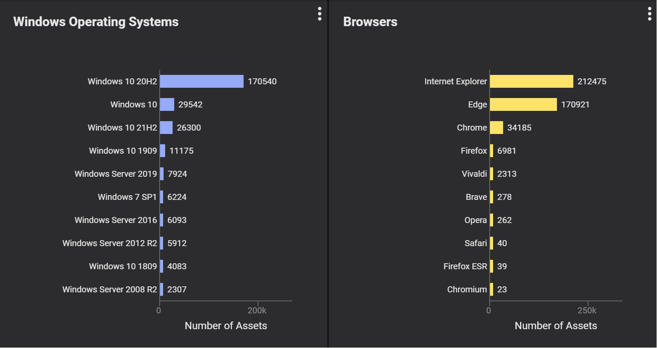The width and height of the screenshot is (657, 348).
Task: Click the Browsers widget title
Action: click(x=370, y=22)
